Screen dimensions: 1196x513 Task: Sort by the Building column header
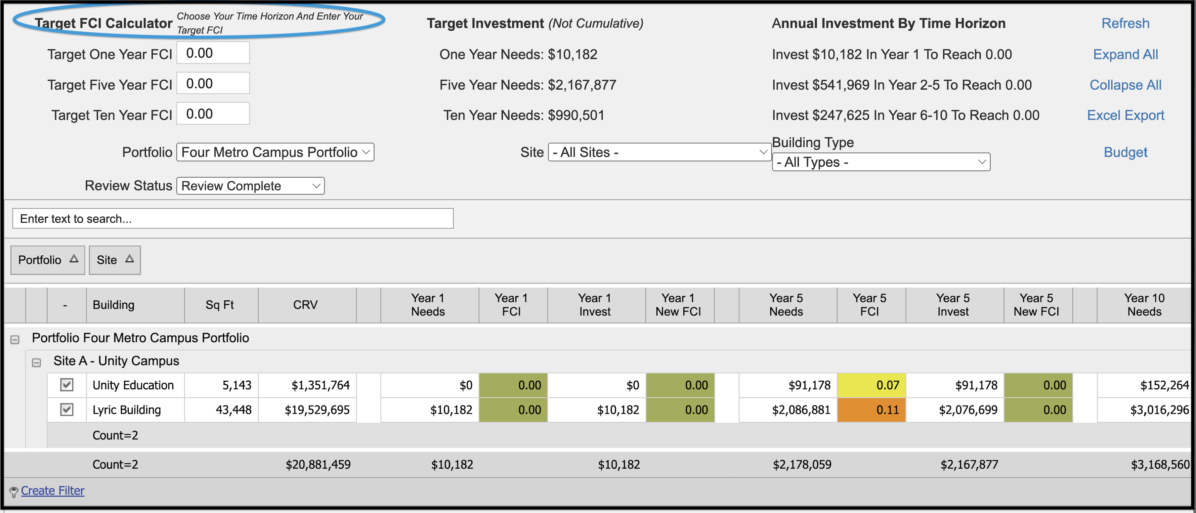pyautogui.click(x=135, y=305)
